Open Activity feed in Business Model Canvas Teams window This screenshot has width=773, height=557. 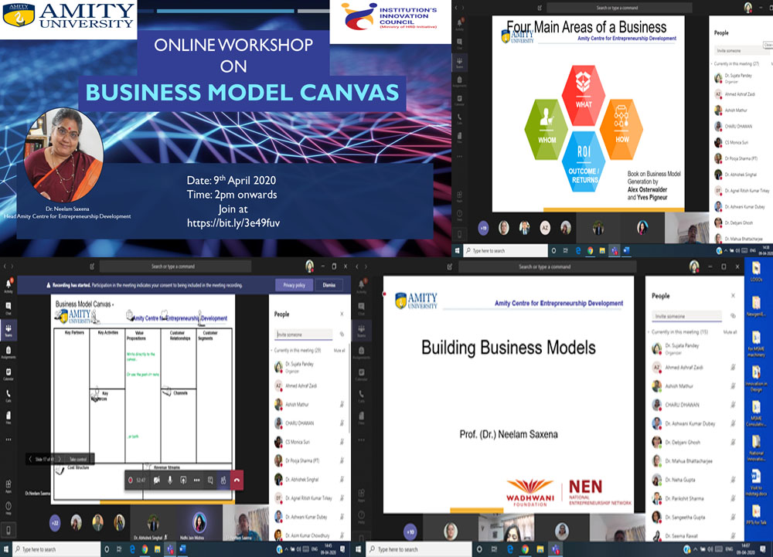click(x=9, y=285)
